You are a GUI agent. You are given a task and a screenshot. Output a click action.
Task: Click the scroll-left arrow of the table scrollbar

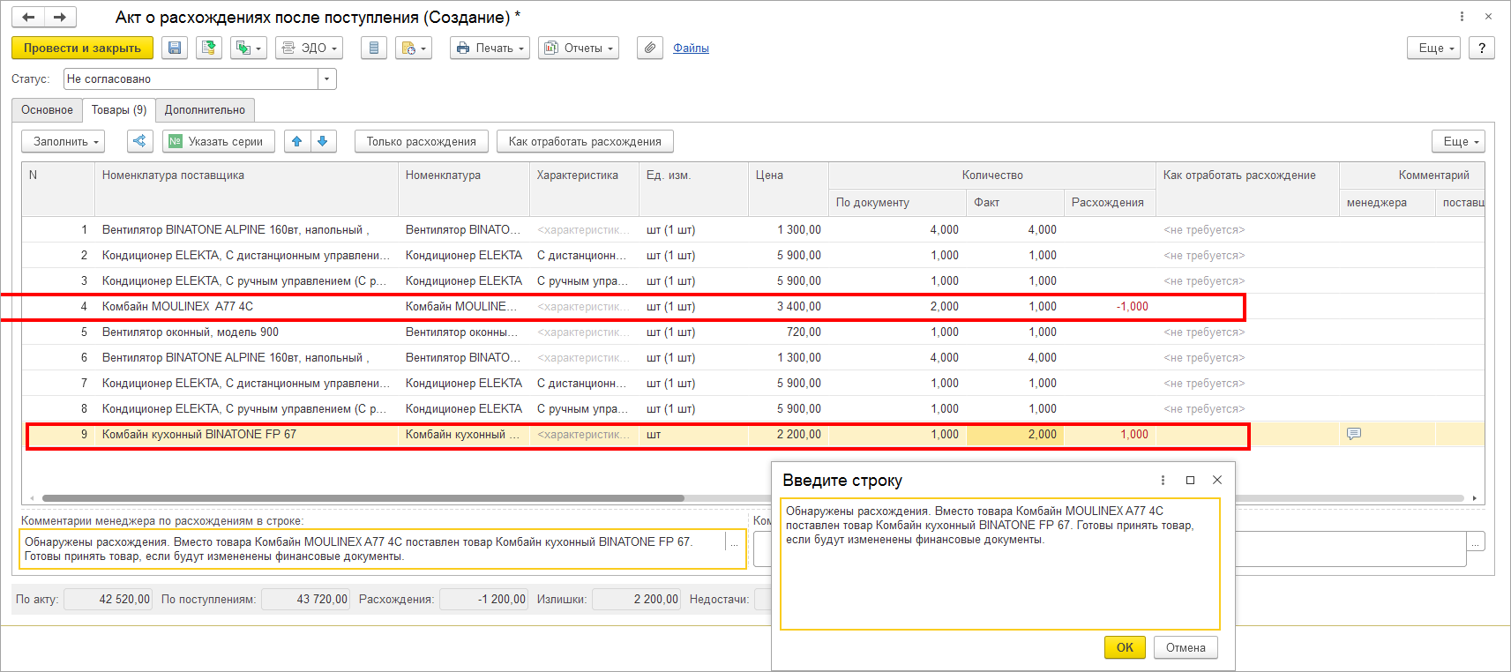(32, 498)
